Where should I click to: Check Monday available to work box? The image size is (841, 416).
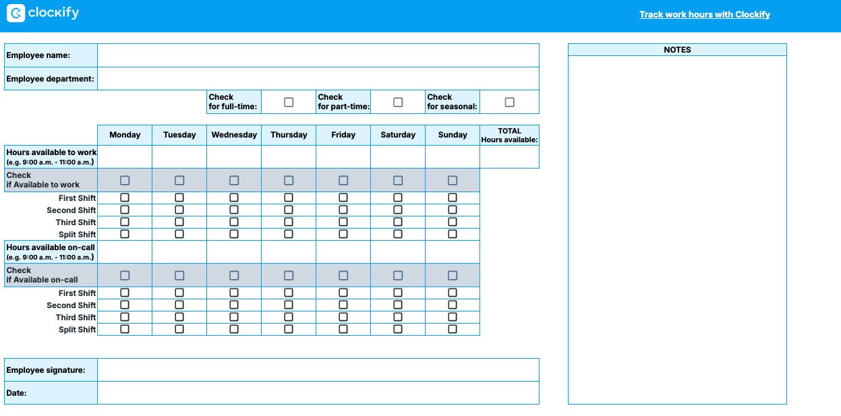point(125,181)
